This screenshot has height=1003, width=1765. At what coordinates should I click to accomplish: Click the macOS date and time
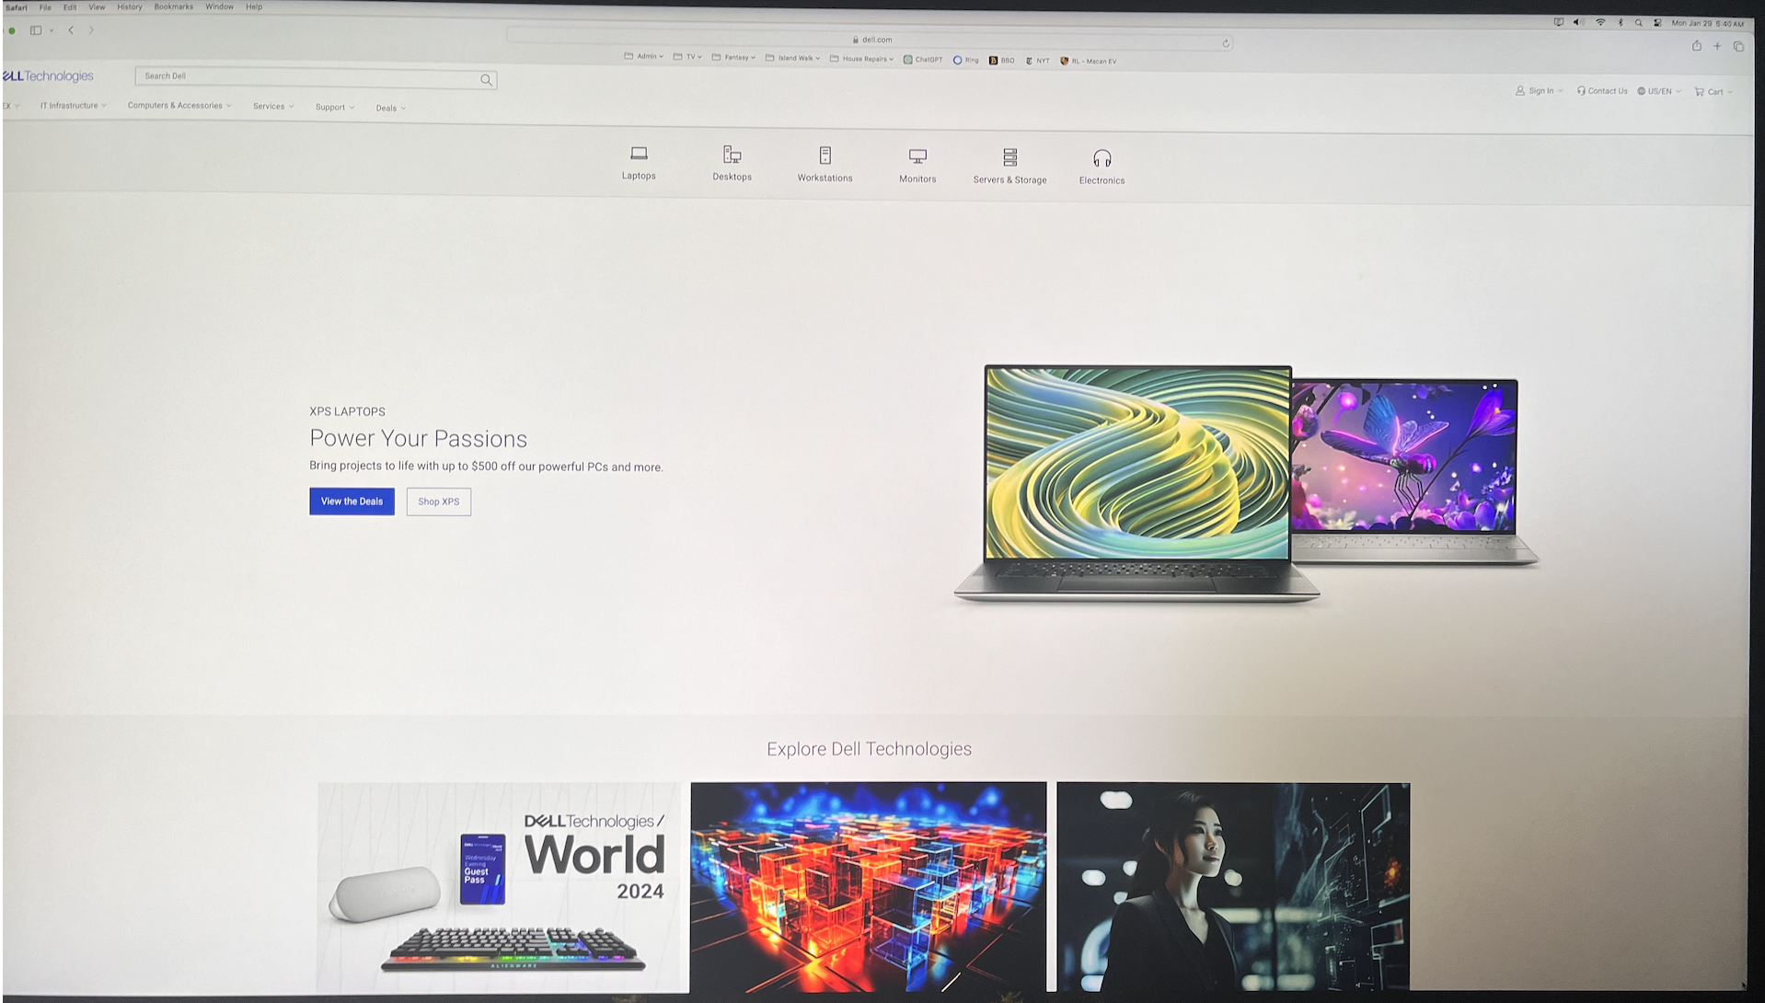click(1707, 24)
